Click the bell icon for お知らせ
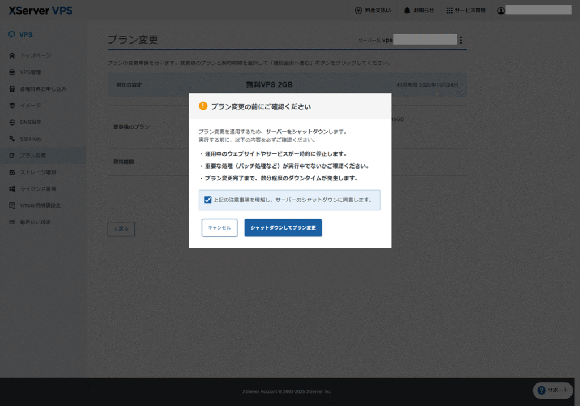The width and height of the screenshot is (580, 406). coord(407,10)
